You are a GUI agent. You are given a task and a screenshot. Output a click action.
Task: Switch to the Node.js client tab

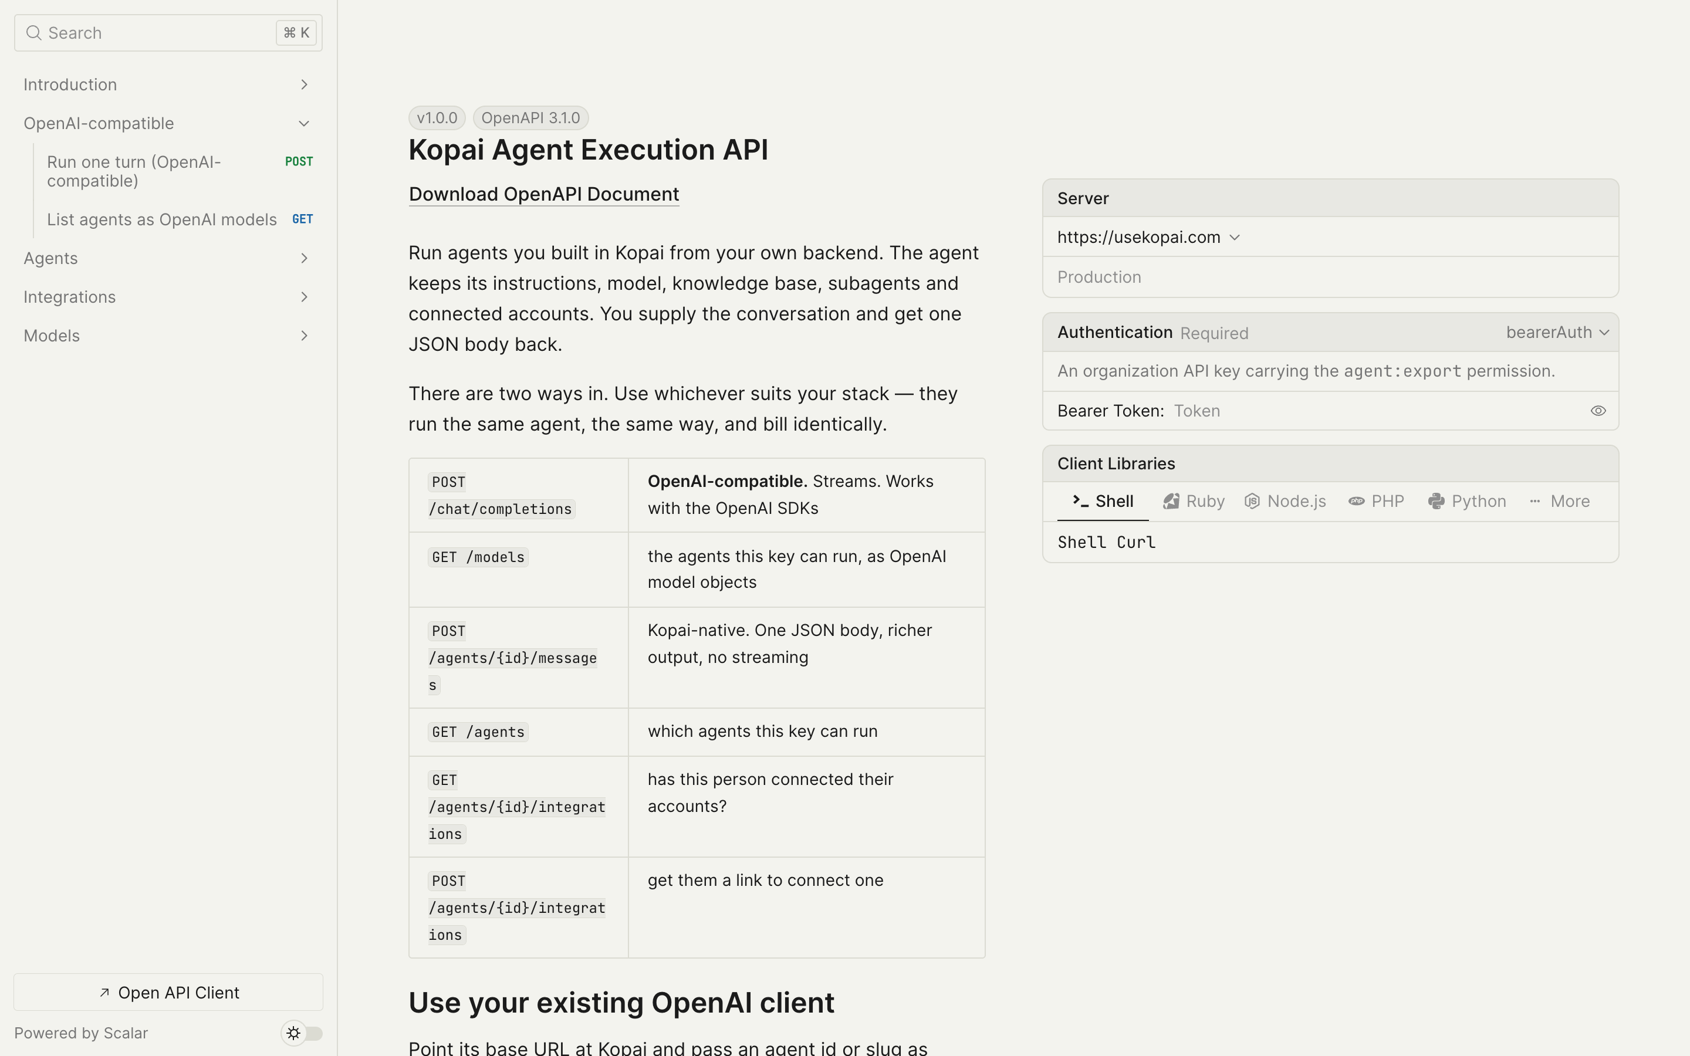(1285, 502)
